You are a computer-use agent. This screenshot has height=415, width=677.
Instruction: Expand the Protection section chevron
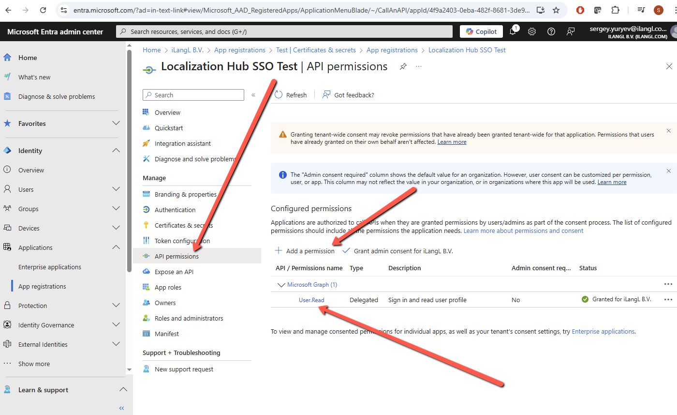[x=116, y=306]
